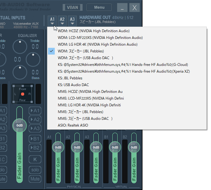Click the Bass equalizer knob on AUX strip
The height and width of the screenshot is (190, 211).
coord(20,72)
